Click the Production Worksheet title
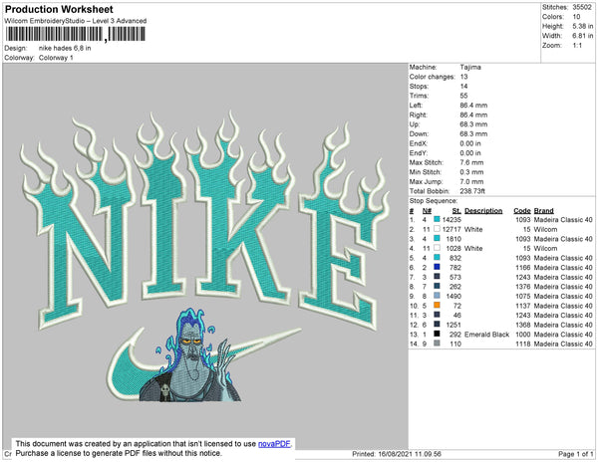This screenshot has width=598, height=462. click(x=59, y=9)
